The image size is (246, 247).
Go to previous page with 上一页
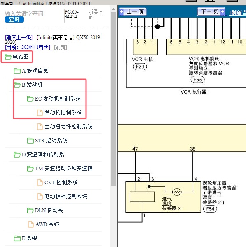click(x=133, y=11)
